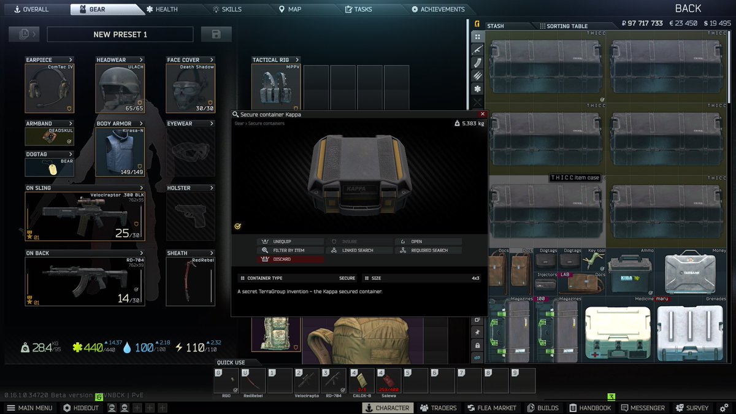Click the stash vertical scrollbar
The image size is (736, 414).
[730, 67]
